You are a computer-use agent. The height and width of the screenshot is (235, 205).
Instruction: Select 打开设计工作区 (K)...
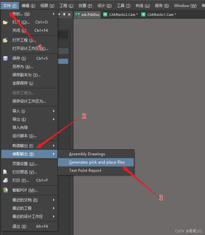tap(29, 48)
